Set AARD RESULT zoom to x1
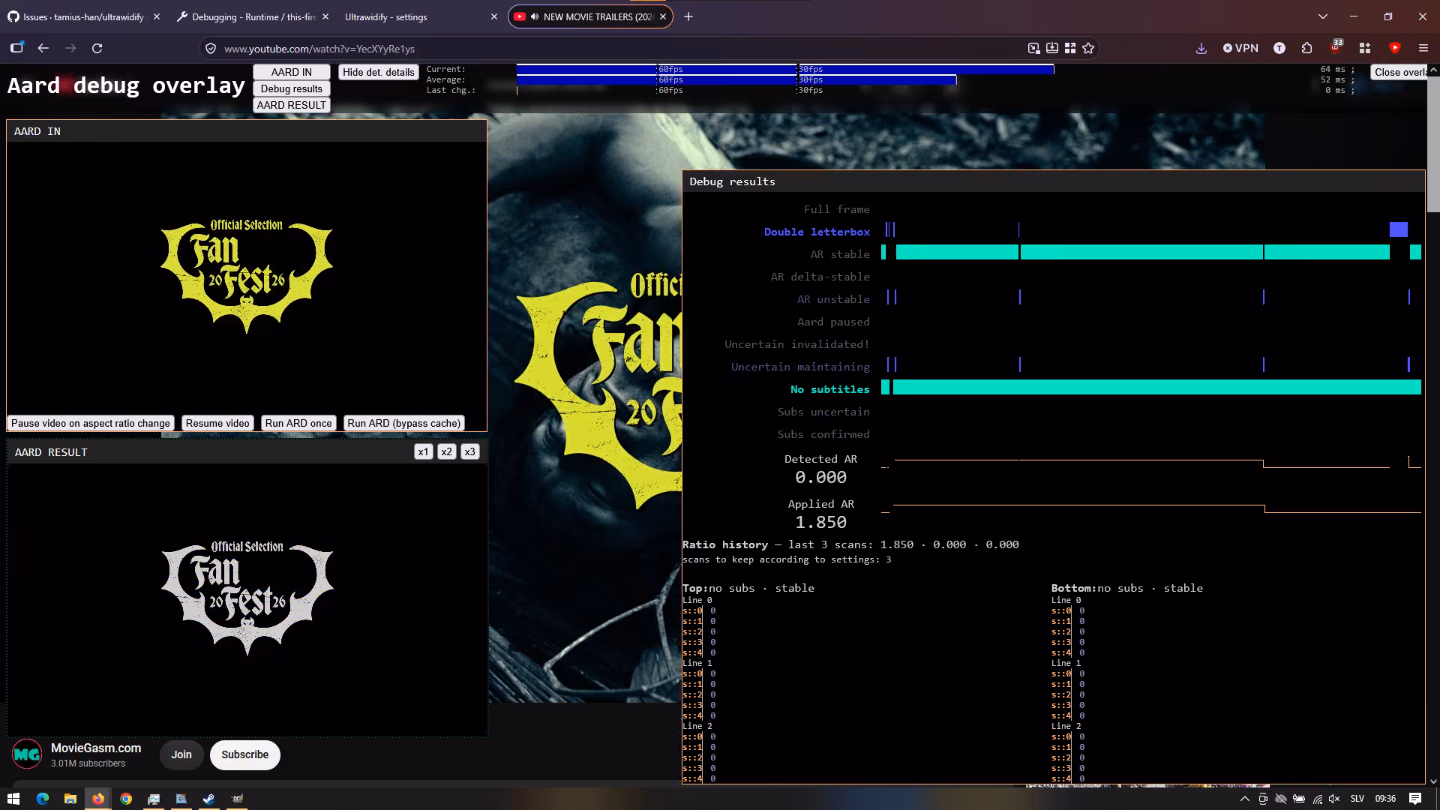 coord(423,451)
